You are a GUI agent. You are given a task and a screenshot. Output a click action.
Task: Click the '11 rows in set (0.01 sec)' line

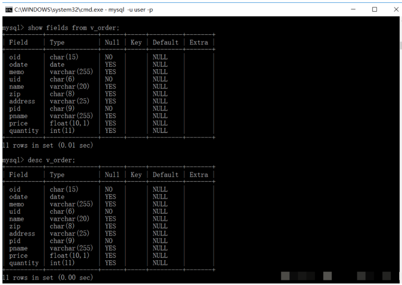[47, 146]
